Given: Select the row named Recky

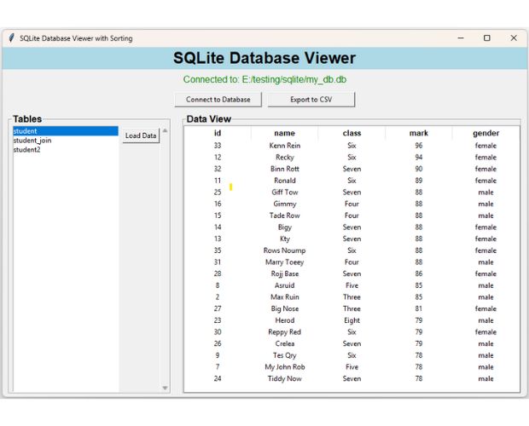Looking at the screenshot, I should pos(352,158).
